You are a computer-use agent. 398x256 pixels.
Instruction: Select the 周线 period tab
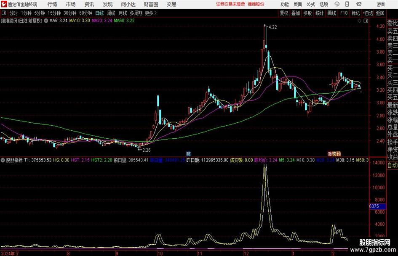[111, 13]
